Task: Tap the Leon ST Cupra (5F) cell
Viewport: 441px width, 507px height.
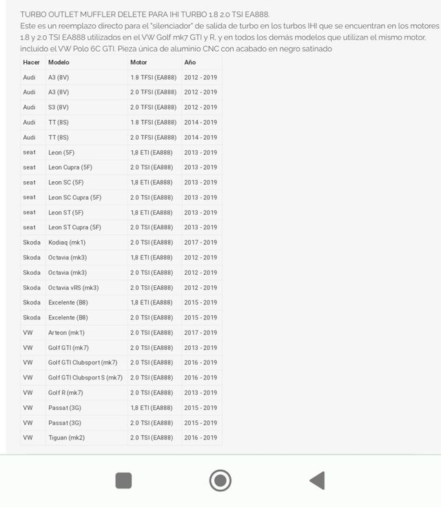Action: [x=74, y=227]
